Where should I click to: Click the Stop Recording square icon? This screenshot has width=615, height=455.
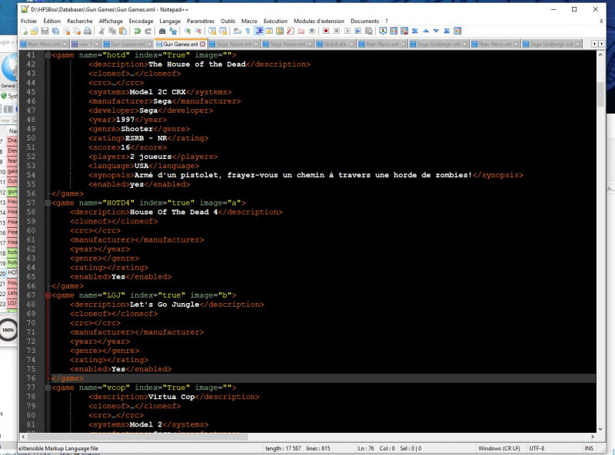tap(337, 31)
